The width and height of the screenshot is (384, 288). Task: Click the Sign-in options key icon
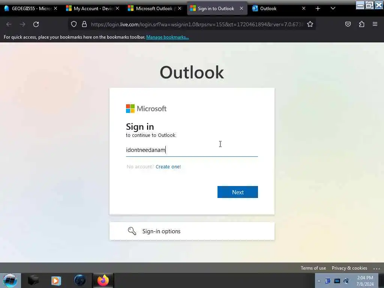[132, 231]
